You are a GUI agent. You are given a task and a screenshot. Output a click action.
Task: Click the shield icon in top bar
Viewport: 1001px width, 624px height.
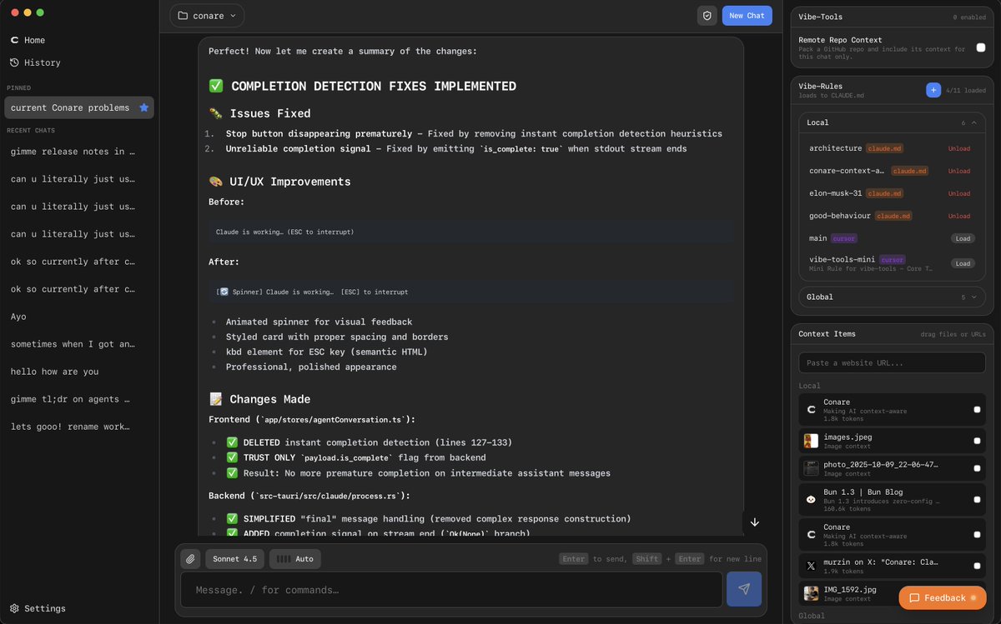tap(707, 15)
